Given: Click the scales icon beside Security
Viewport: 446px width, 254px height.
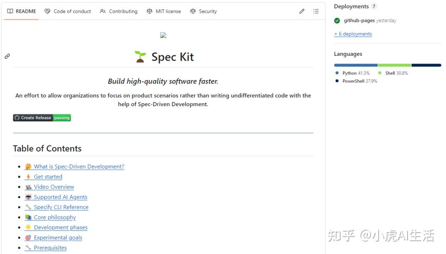Looking at the screenshot, I should [193, 11].
